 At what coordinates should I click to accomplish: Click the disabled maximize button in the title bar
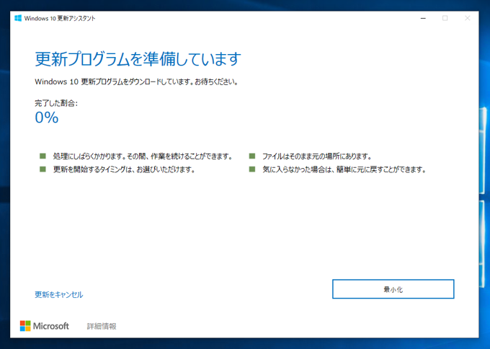click(x=445, y=18)
